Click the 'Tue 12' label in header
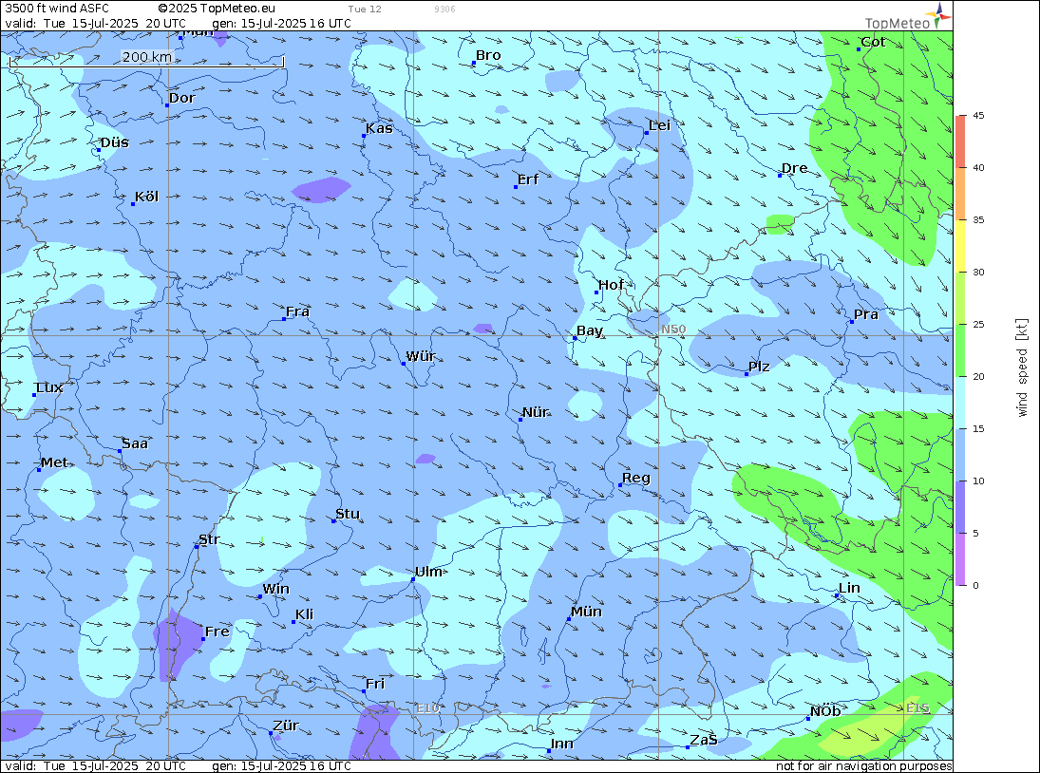This screenshot has width=1040, height=773. tap(365, 9)
